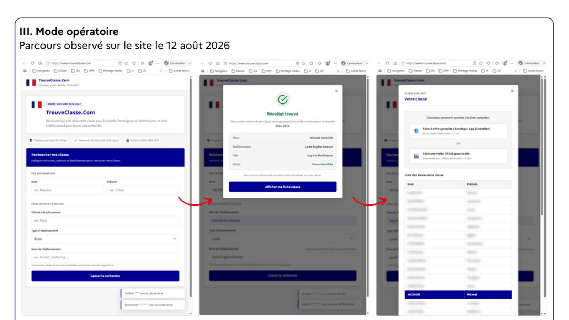Click the Nom de l'établissement field
569x320 pixels.
tap(105, 257)
